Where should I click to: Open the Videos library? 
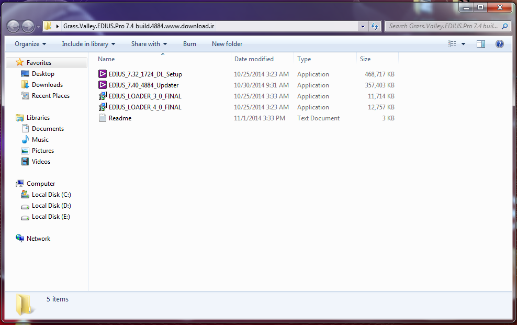[x=41, y=162]
